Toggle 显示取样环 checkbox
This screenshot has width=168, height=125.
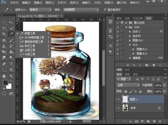click(105, 10)
